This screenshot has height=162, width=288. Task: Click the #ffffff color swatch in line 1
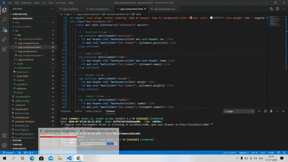[x=211, y=18]
